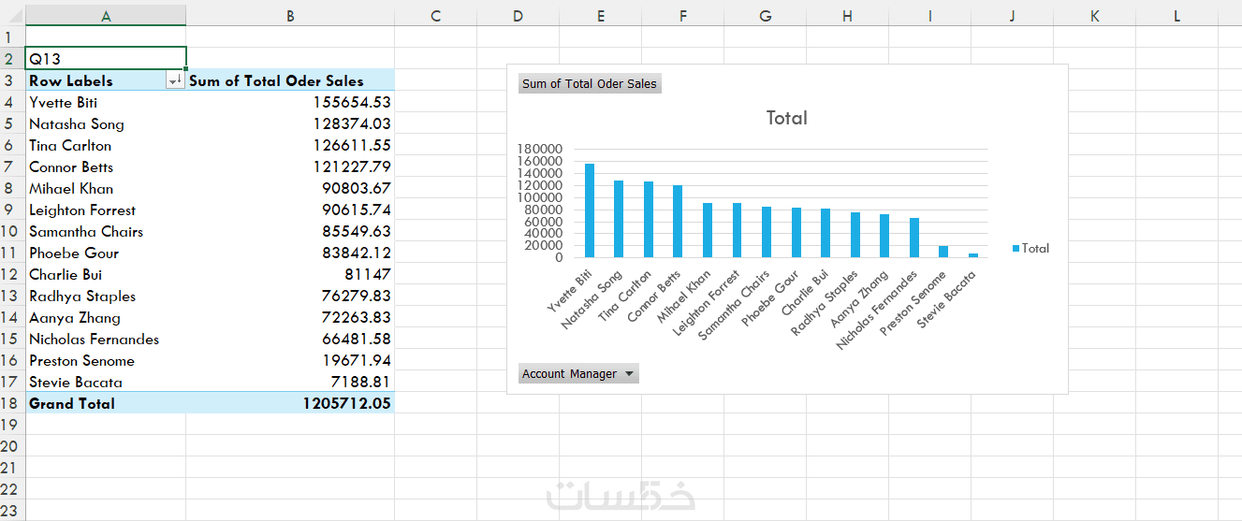Select the value 90803.67

click(x=290, y=188)
